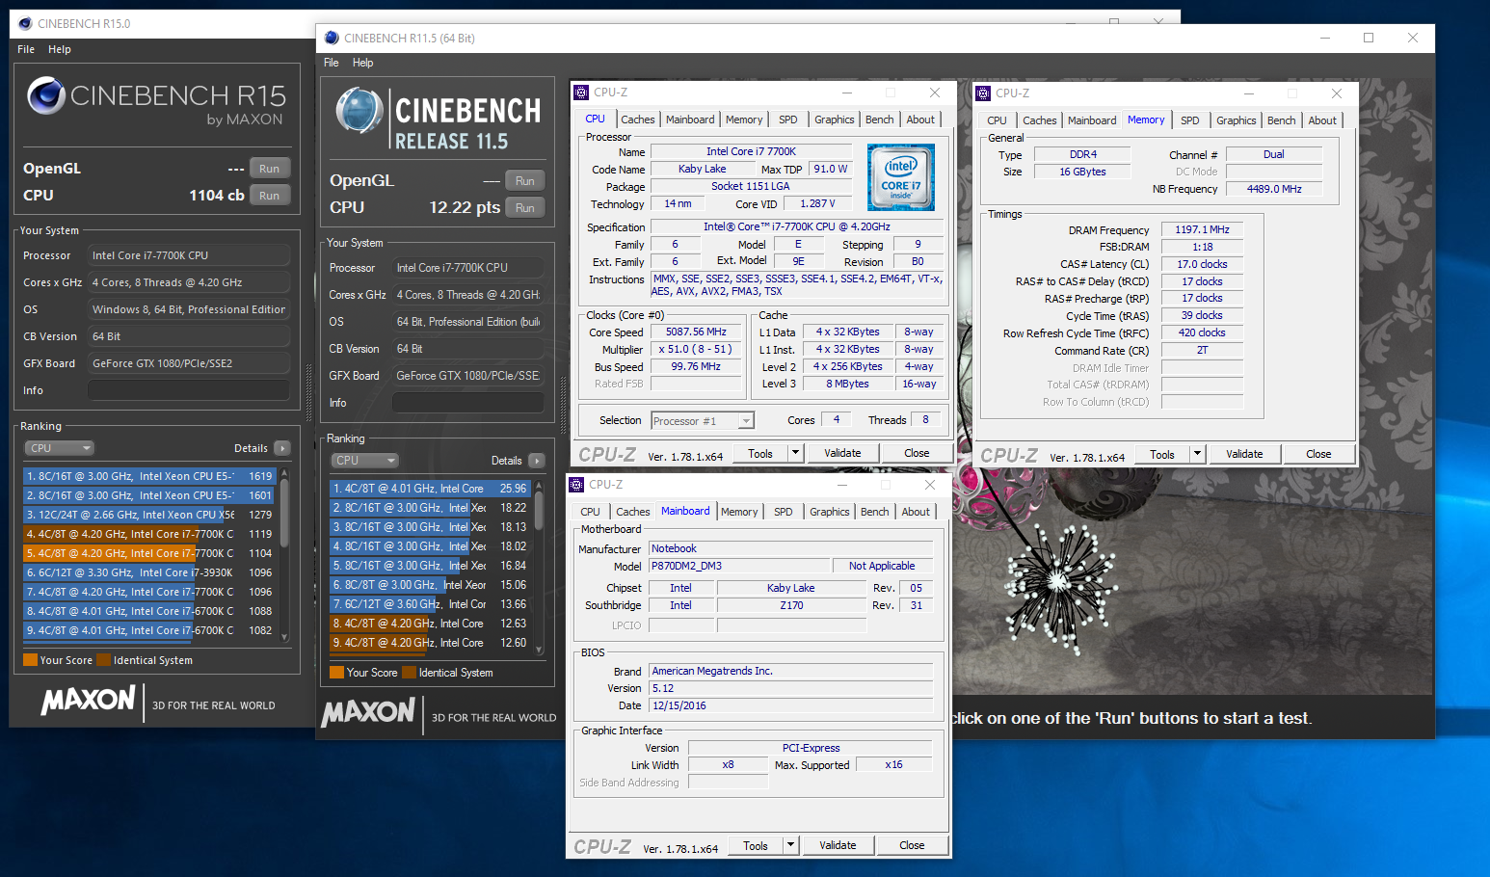Run the OpenGL test in Cinebench R11.5

pos(524,181)
